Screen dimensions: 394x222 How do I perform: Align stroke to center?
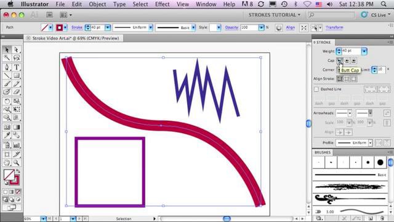coord(339,79)
